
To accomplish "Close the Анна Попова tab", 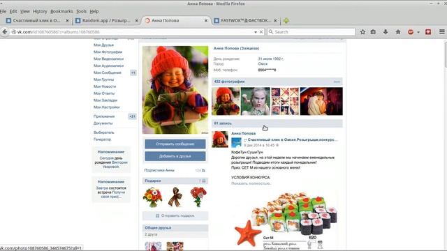I will (x=206, y=20).
